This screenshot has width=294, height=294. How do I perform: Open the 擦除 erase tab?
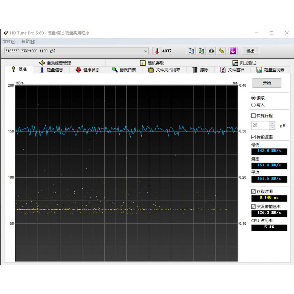click(x=200, y=70)
